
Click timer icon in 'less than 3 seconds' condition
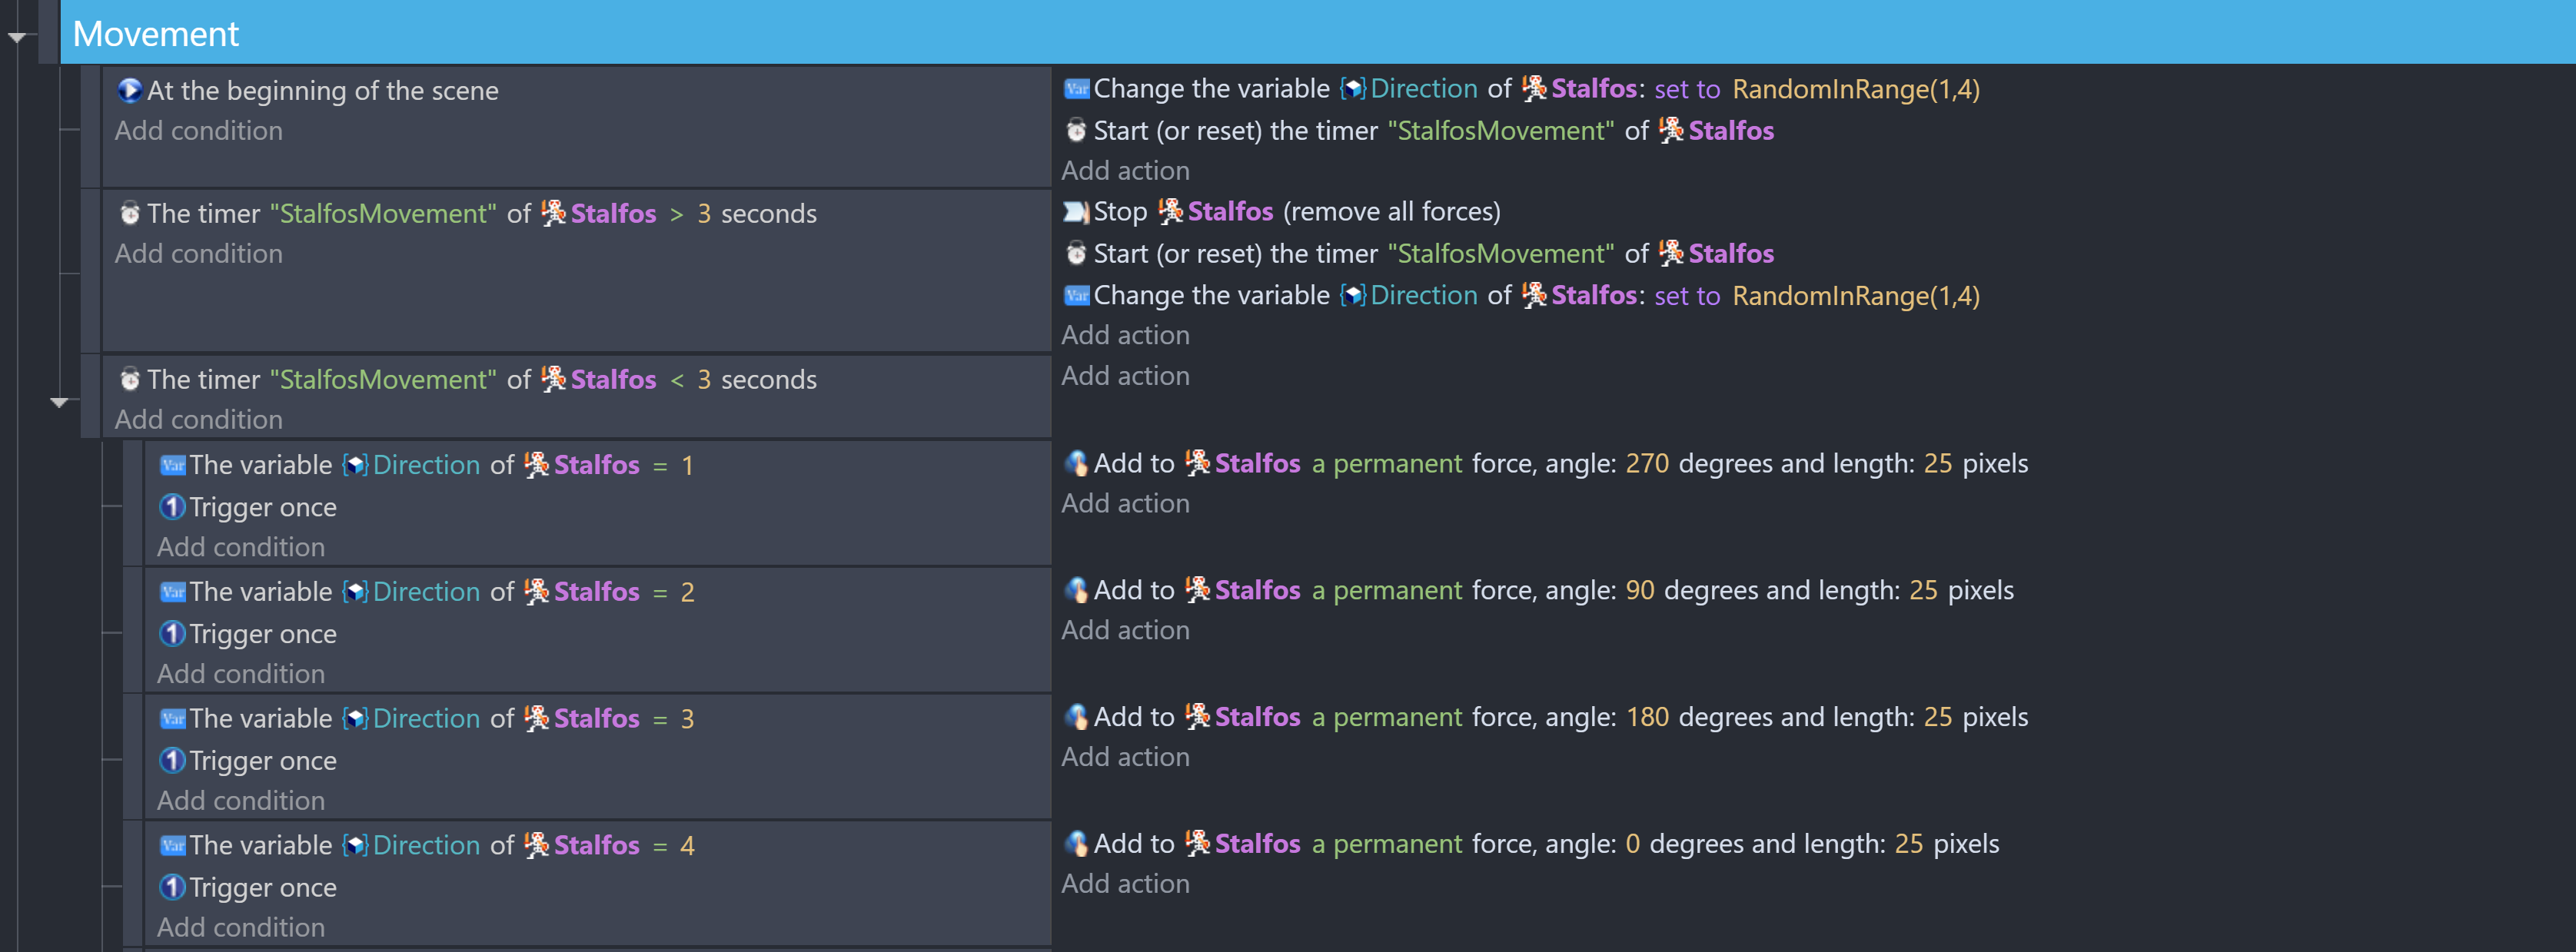click(x=129, y=379)
